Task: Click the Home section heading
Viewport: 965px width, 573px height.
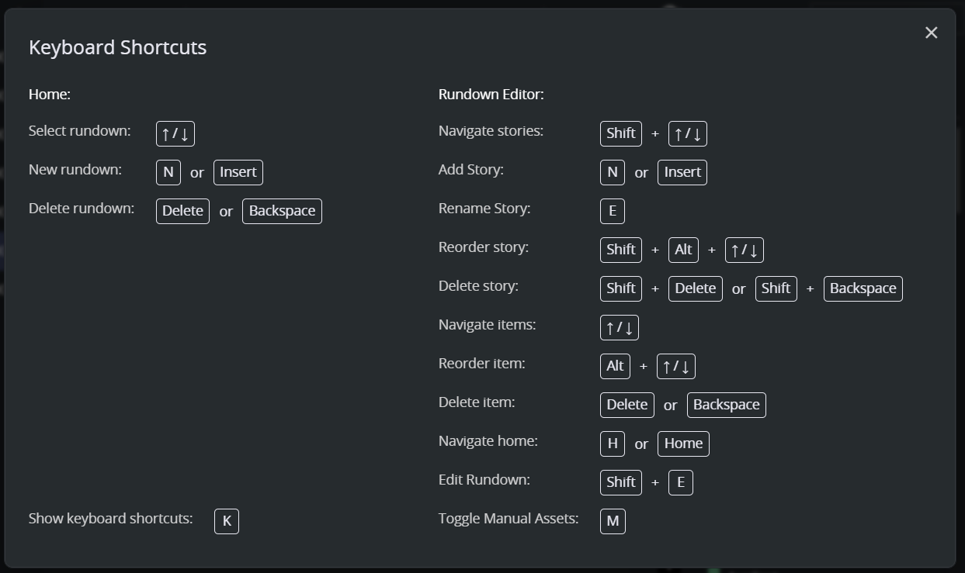Action: tap(50, 95)
